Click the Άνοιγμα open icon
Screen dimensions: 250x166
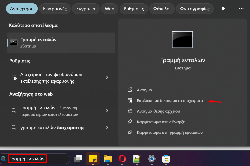(130, 90)
